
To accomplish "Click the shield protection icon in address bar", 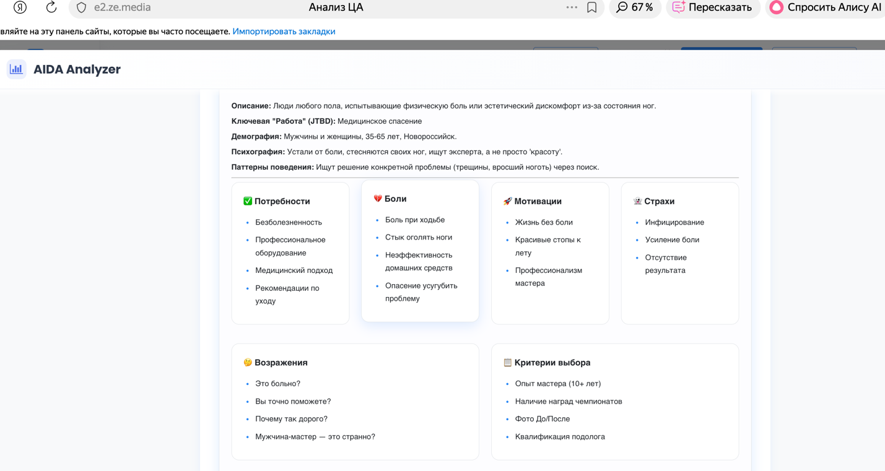I will [x=81, y=7].
